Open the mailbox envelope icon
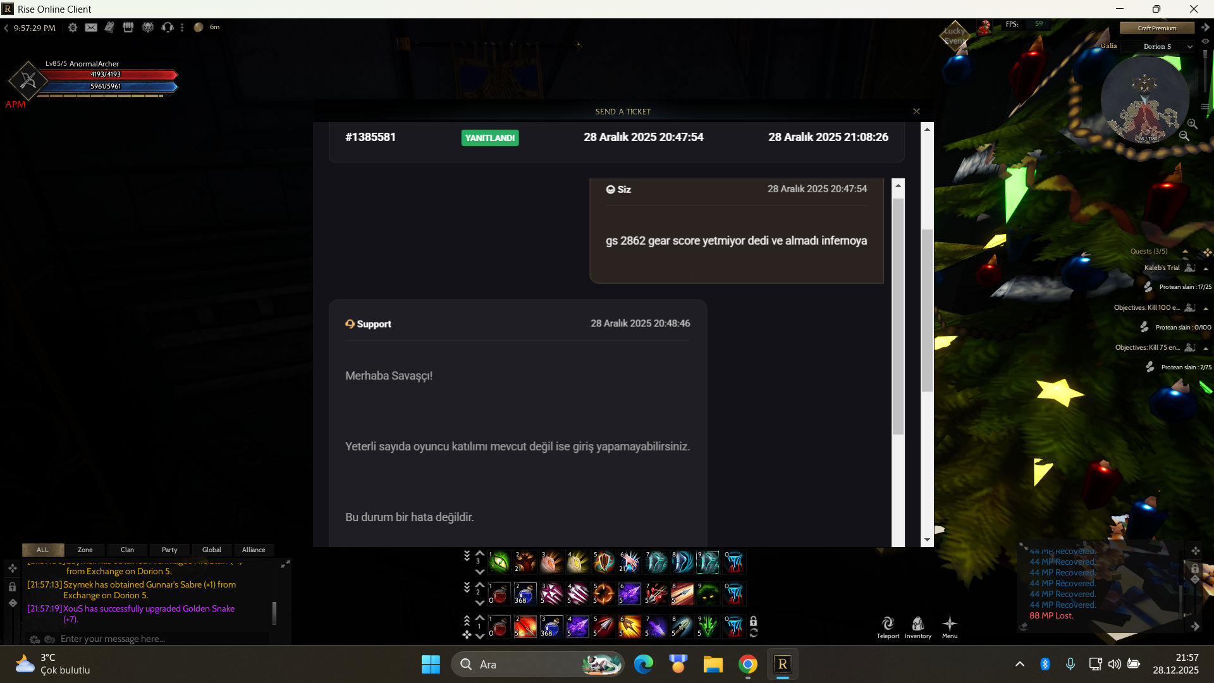This screenshot has height=683, width=1214. (x=91, y=28)
